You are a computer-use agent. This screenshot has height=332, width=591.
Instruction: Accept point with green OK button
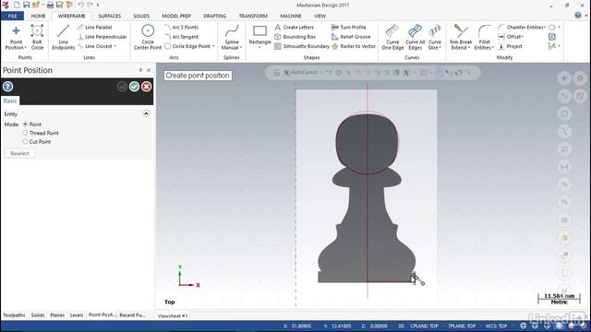(134, 87)
